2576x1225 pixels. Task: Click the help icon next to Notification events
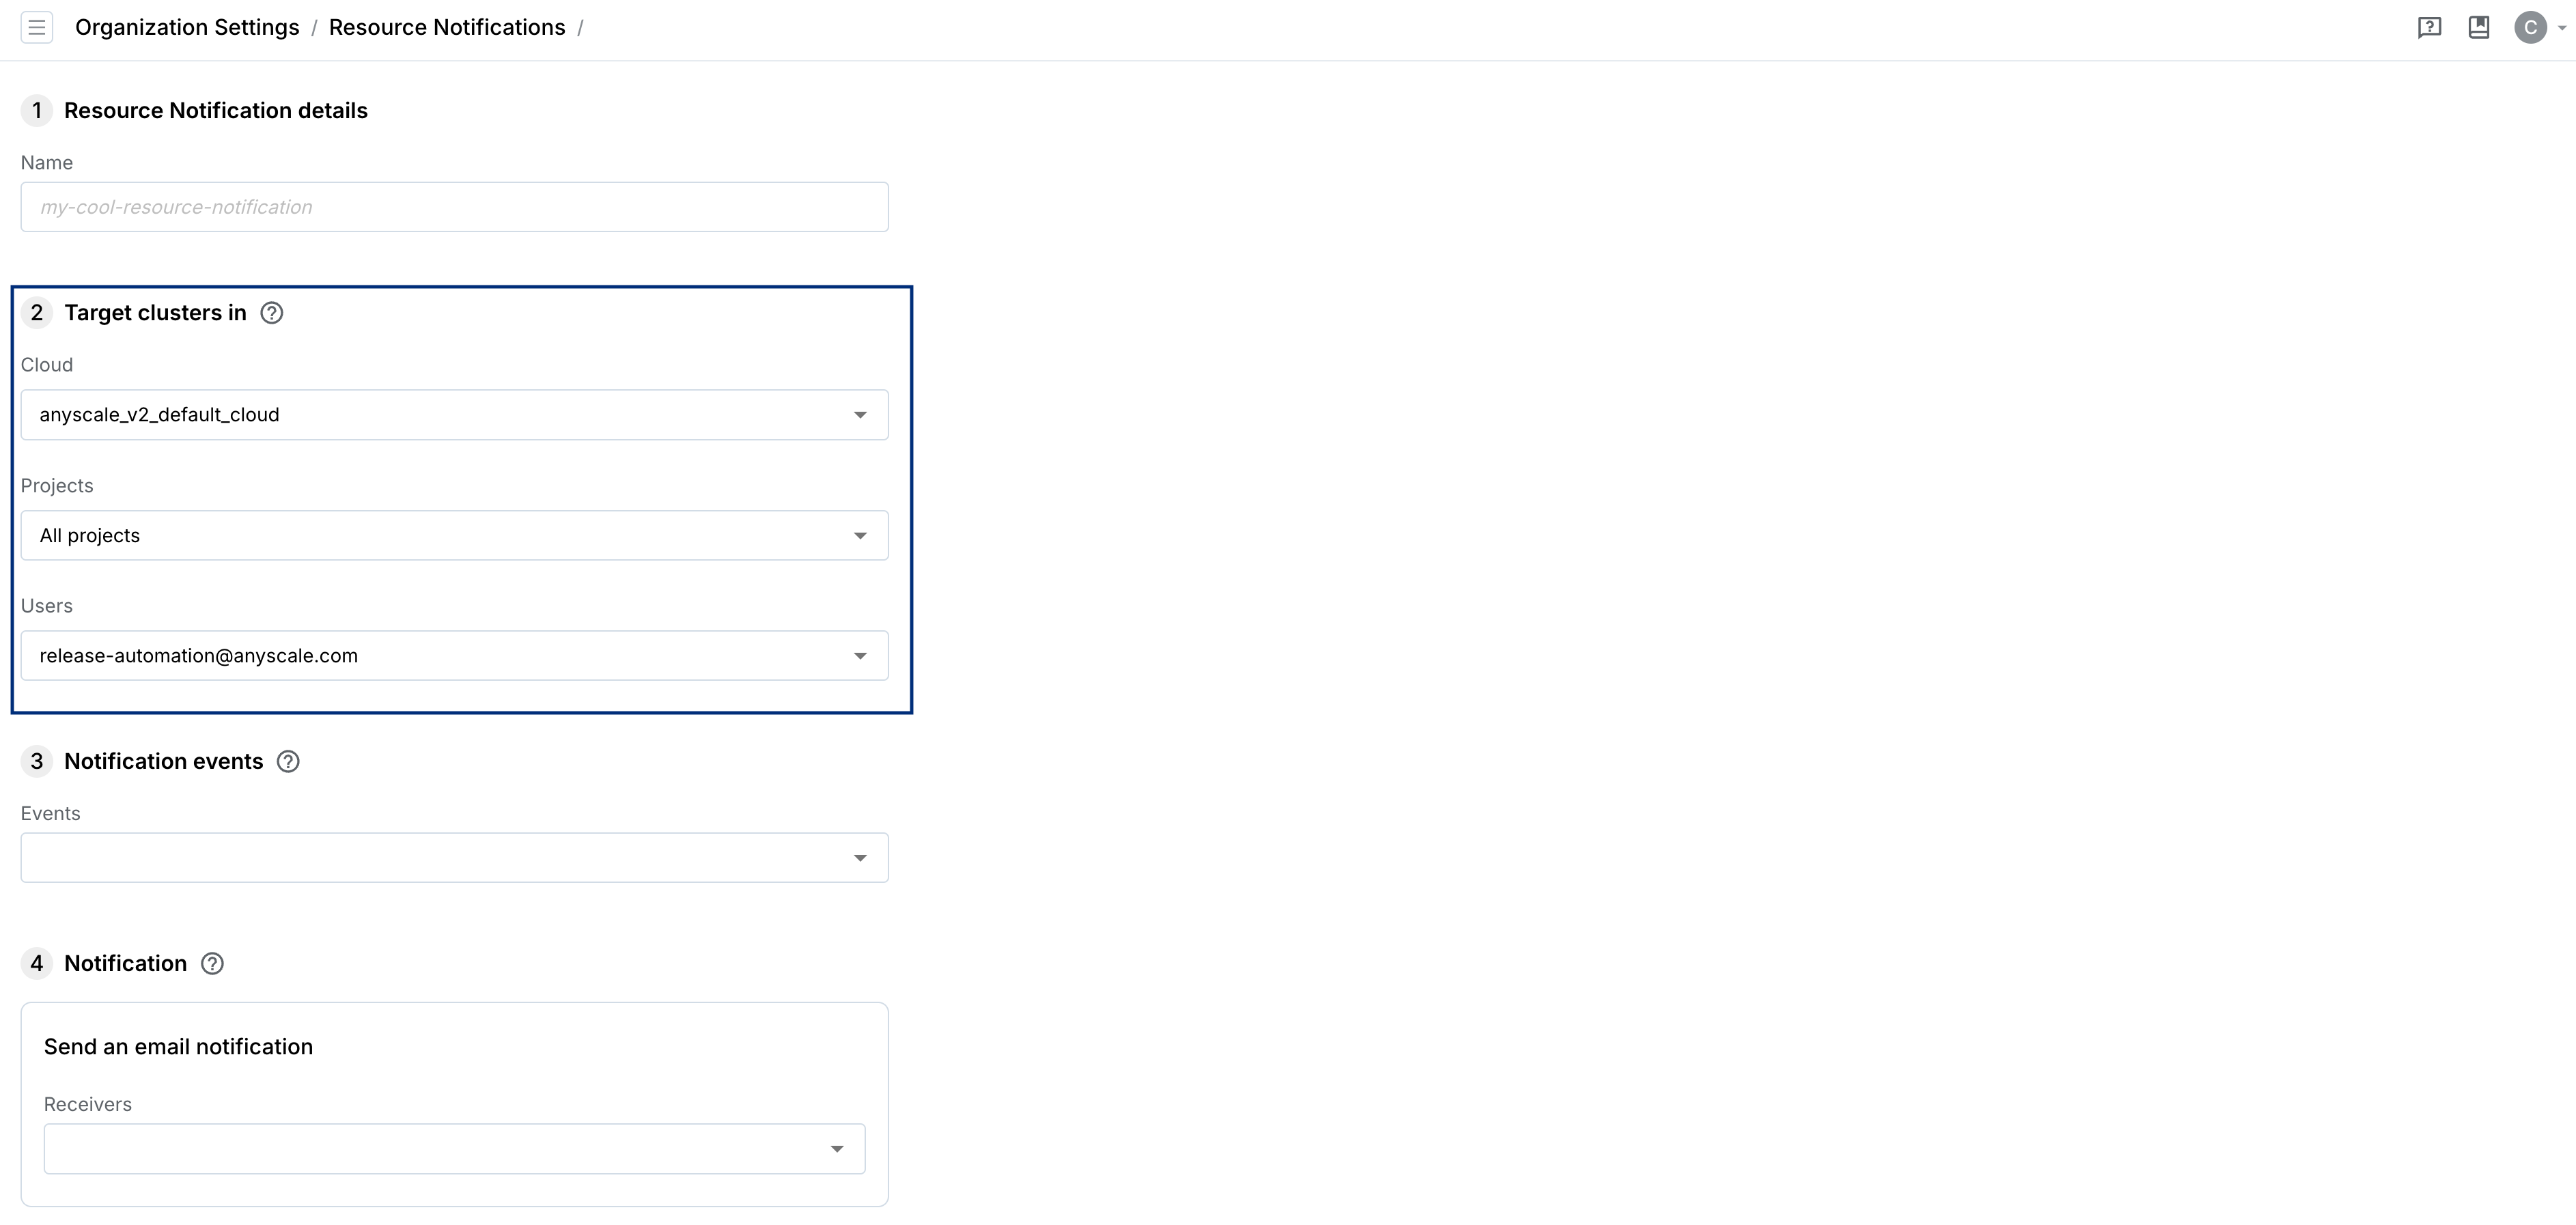tap(289, 760)
